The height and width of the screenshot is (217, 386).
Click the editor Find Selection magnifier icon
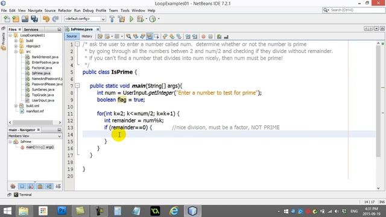[128, 36]
